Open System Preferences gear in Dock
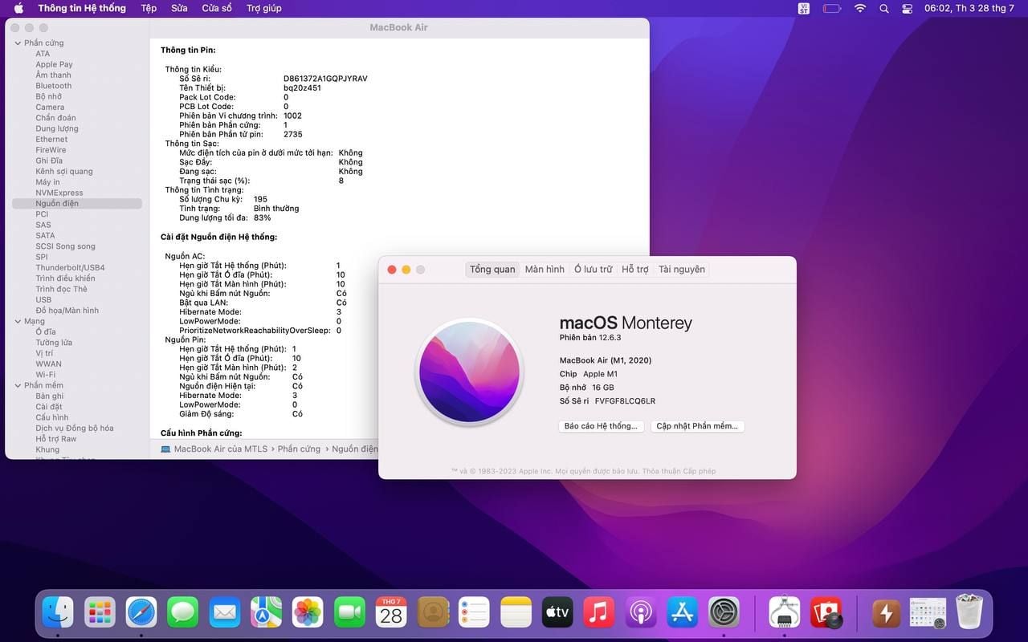Image resolution: width=1028 pixels, height=642 pixels. pos(724,613)
